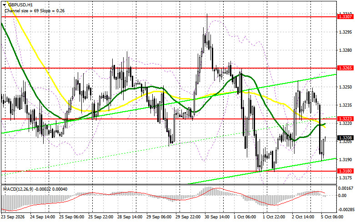Click the 5 Oct 06:00 time label
The width and height of the screenshot is (355, 222).
click(x=333, y=217)
